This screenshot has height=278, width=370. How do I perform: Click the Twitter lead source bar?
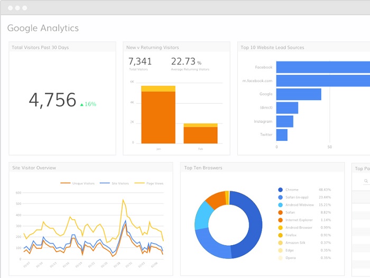coord(282,135)
